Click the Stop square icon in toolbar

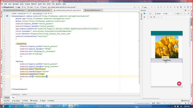171,7
